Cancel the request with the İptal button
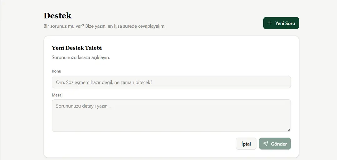This screenshot has height=160, width=337. coord(246,144)
